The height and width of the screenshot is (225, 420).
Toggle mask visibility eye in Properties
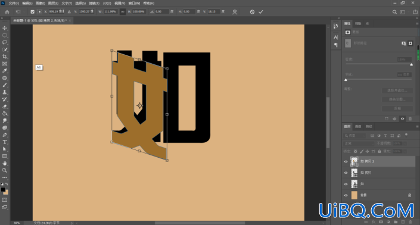[402, 119]
